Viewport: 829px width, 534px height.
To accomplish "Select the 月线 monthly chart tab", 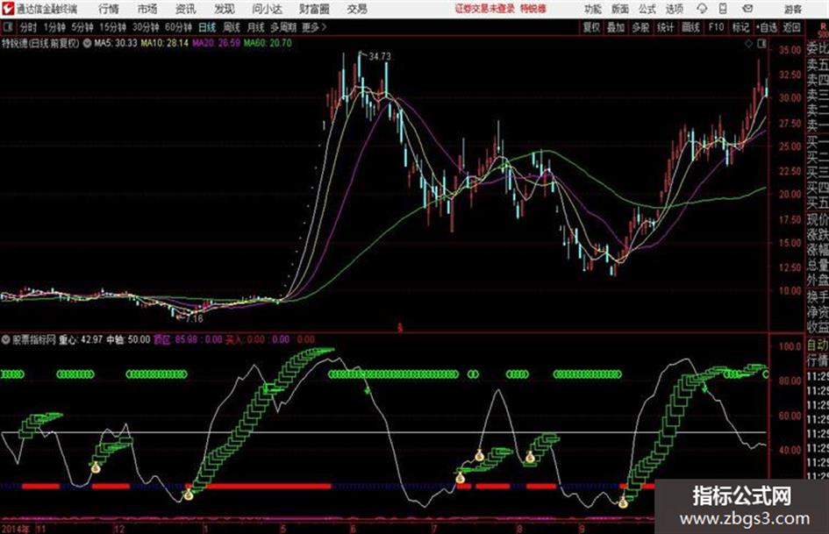I will pyautogui.click(x=256, y=27).
